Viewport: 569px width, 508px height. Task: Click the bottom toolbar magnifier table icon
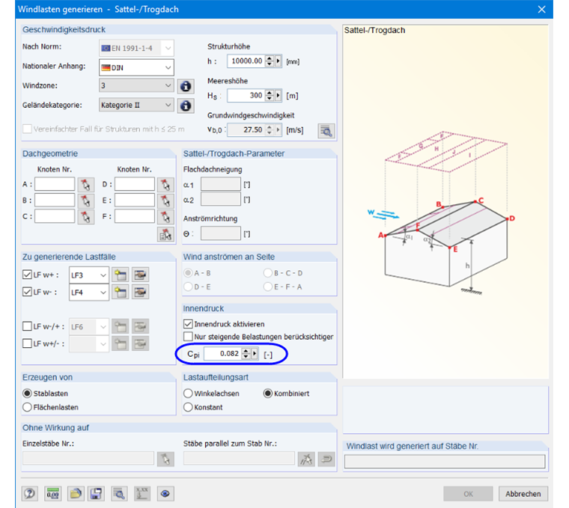[x=119, y=494]
